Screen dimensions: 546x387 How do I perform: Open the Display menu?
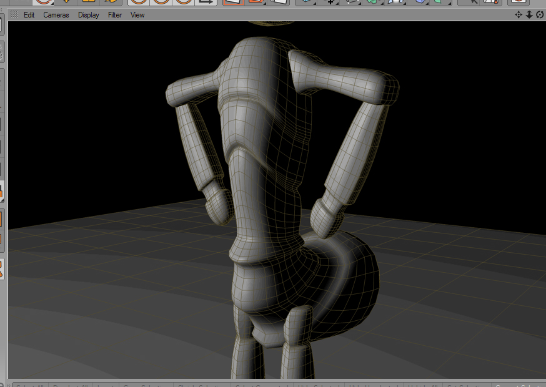point(89,15)
